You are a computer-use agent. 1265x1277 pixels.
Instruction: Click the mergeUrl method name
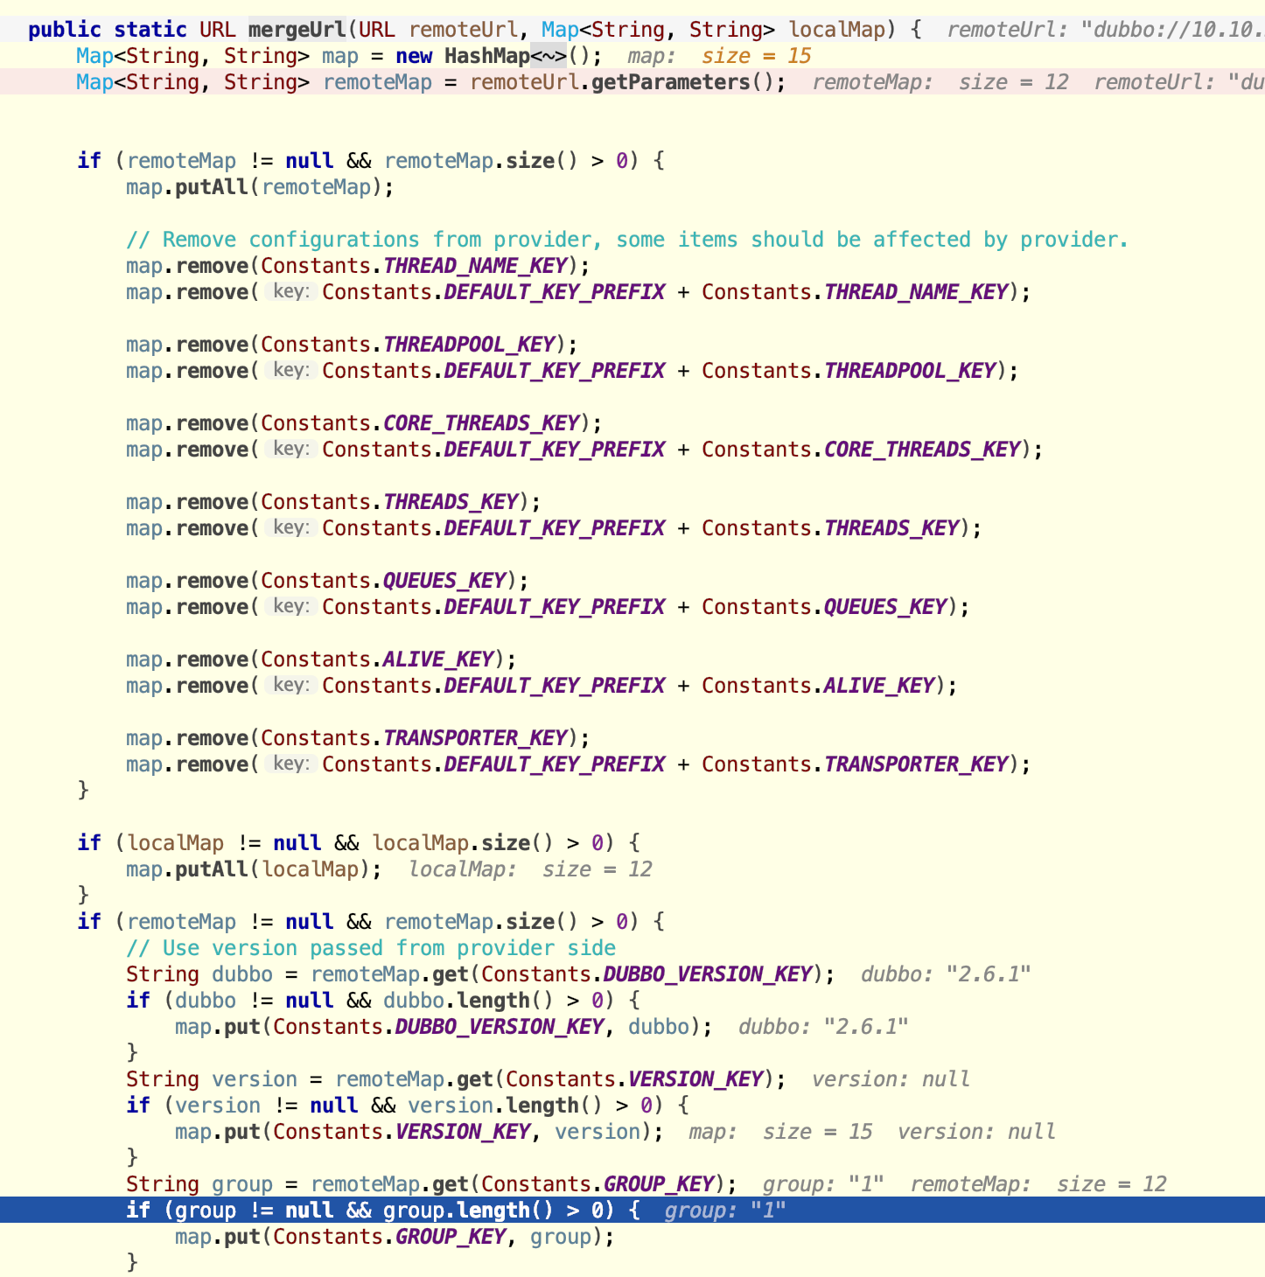click(297, 30)
